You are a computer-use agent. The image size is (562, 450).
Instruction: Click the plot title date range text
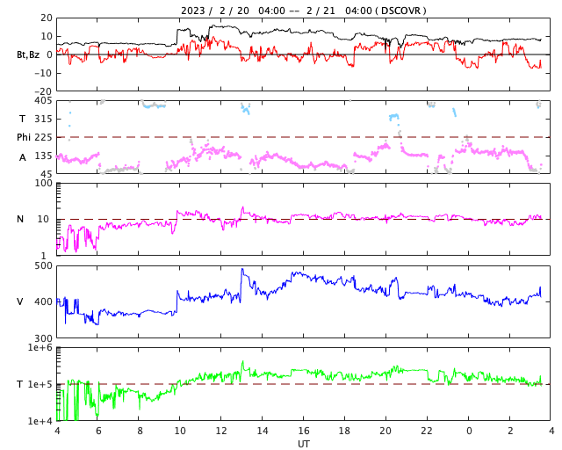[303, 11]
